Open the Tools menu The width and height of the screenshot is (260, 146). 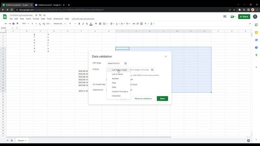click(49, 19)
